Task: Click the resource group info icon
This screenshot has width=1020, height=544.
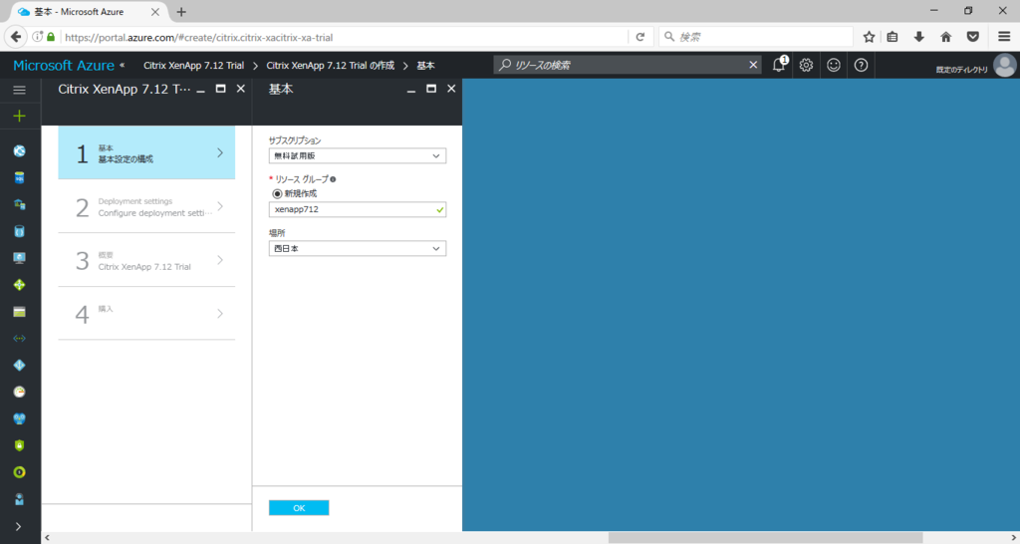Action: point(333,179)
